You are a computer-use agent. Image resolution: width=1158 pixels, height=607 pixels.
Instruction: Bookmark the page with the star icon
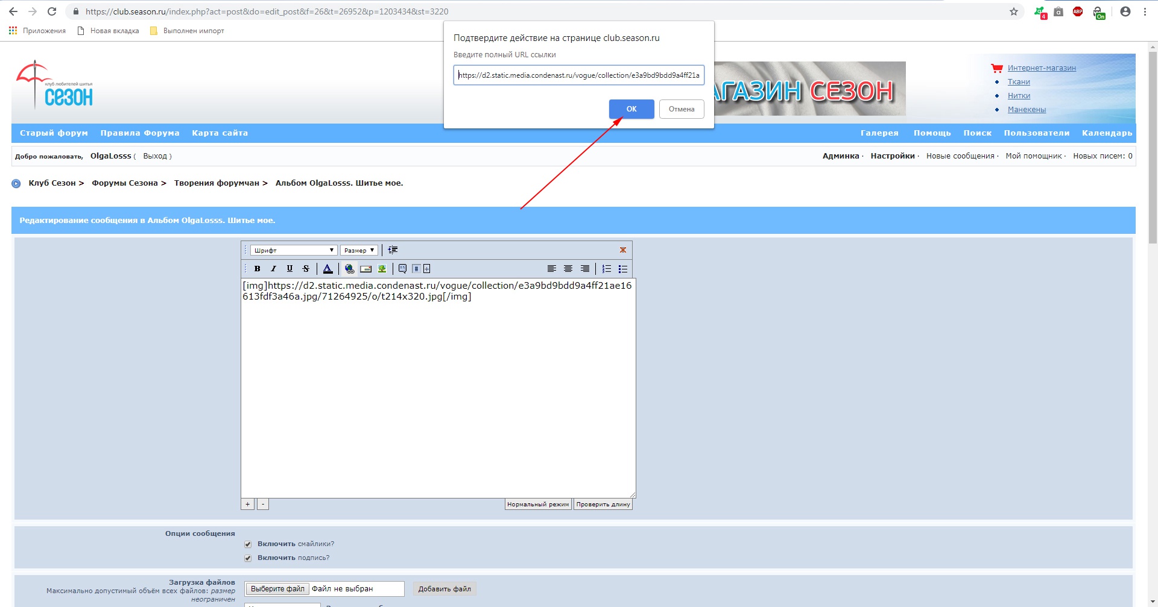pos(1014,11)
